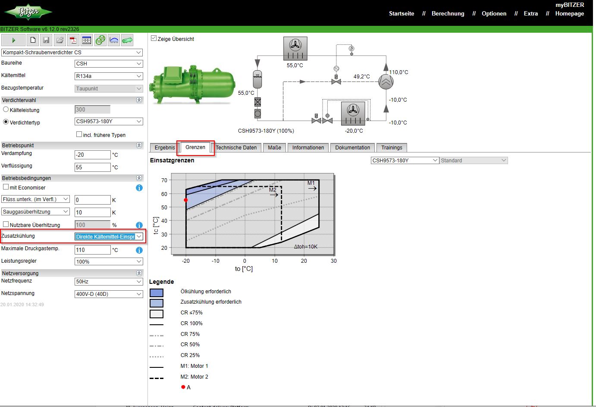The height and width of the screenshot is (407, 596).
Task: Enable the mit Economiser checkbox
Action: pyautogui.click(x=6, y=187)
